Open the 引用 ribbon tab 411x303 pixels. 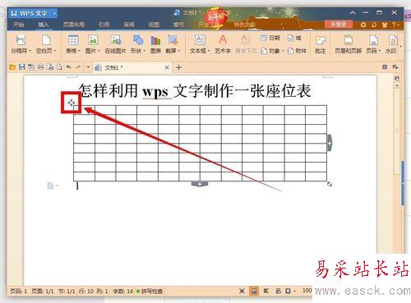(104, 25)
